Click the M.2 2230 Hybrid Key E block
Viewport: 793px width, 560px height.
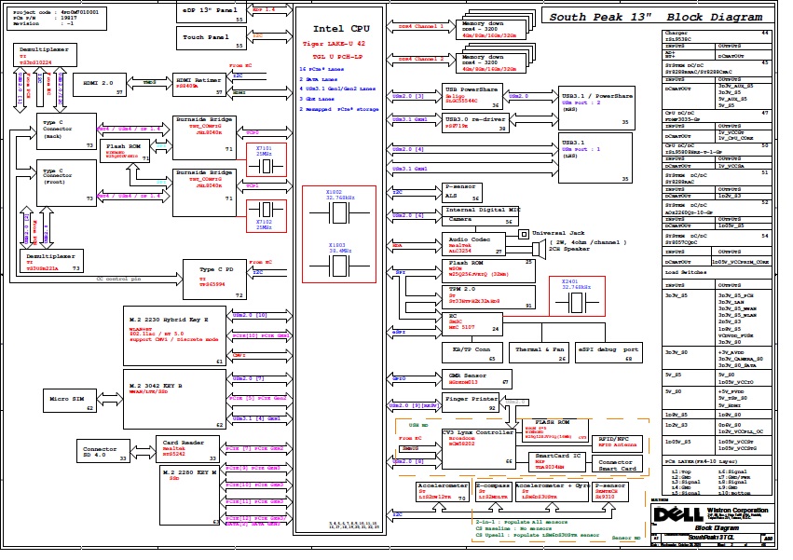click(173, 334)
